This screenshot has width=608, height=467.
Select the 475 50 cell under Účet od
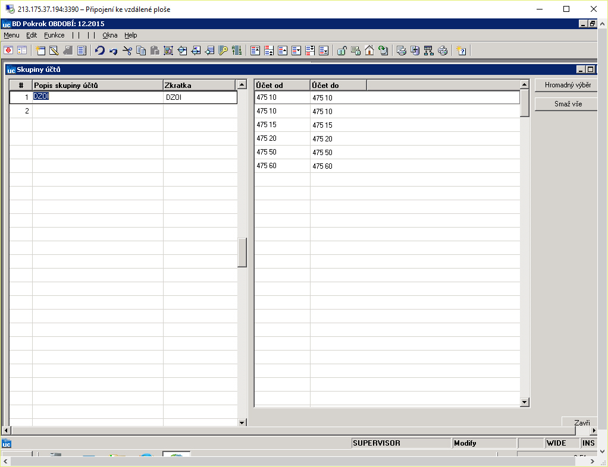tap(282, 152)
